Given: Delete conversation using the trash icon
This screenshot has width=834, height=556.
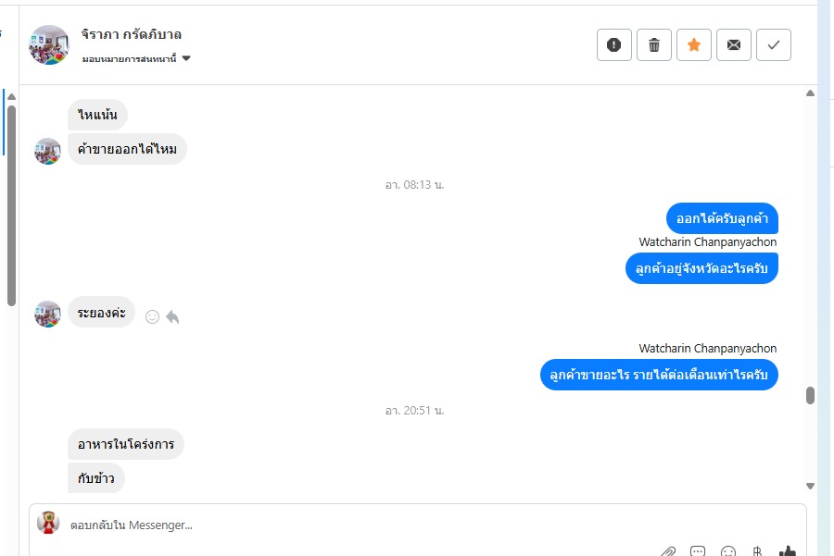Looking at the screenshot, I should coord(653,45).
